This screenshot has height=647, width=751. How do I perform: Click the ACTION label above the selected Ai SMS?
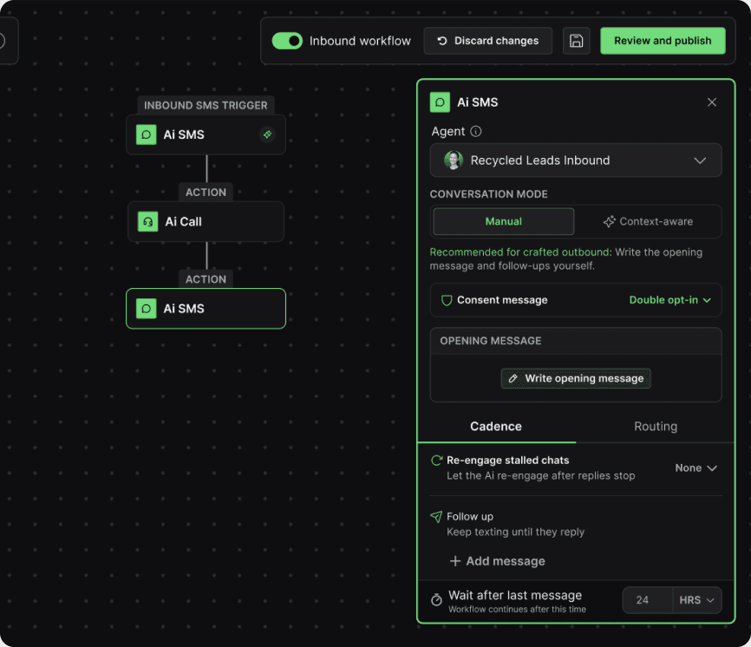(206, 279)
